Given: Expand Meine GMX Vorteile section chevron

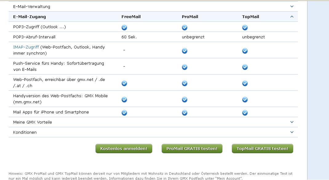Looking at the screenshot, I should click(292, 122).
